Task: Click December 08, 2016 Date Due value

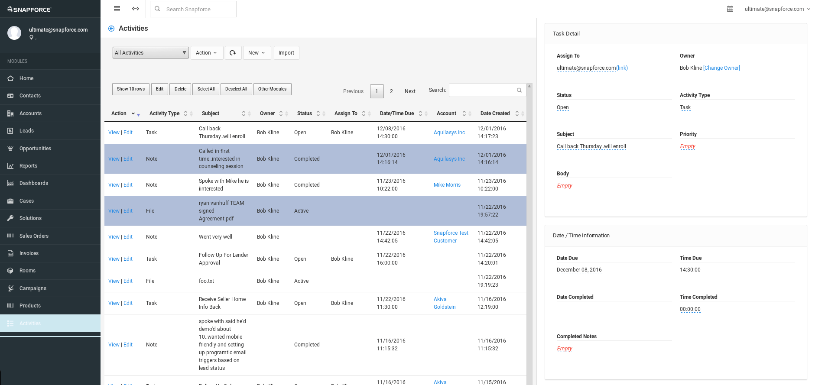Action: coord(579,270)
